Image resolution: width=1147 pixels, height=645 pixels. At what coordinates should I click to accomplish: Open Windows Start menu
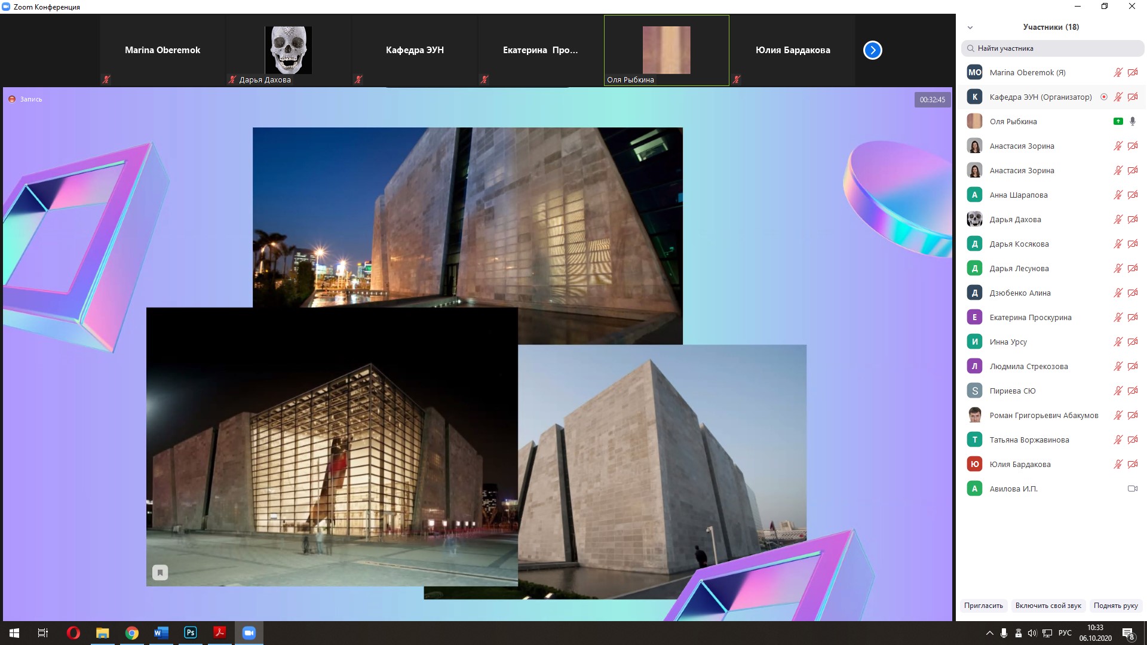point(14,633)
